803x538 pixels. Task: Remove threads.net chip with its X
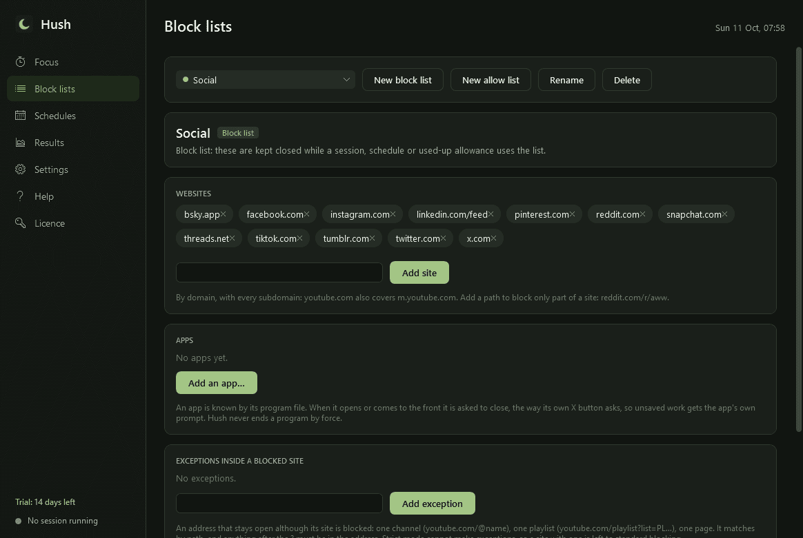pyautogui.click(x=232, y=238)
